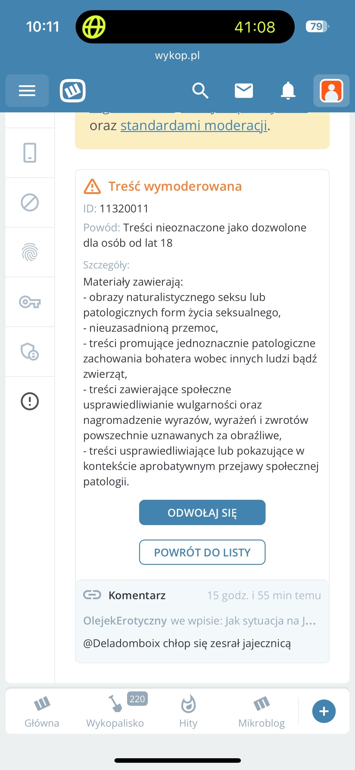Open the search magnifier
The width and height of the screenshot is (355, 770).
(200, 91)
